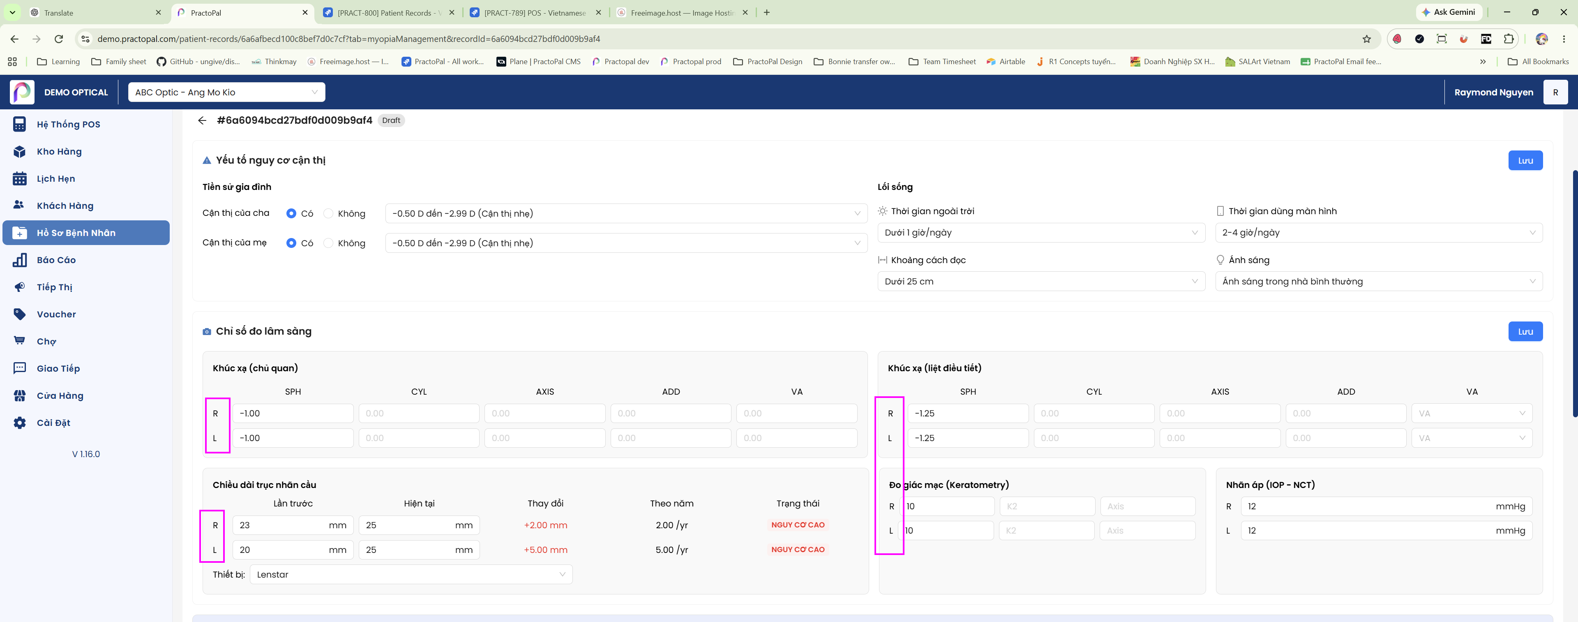Expand mother's myopia severity dropdown
This screenshot has width=1578, height=622.
point(626,243)
